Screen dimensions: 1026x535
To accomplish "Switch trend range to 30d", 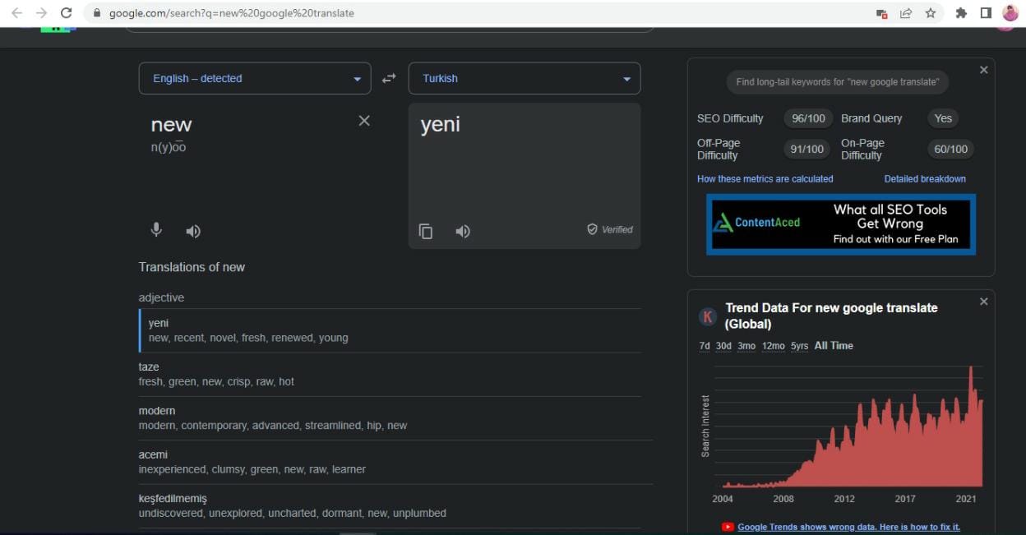I will point(723,346).
